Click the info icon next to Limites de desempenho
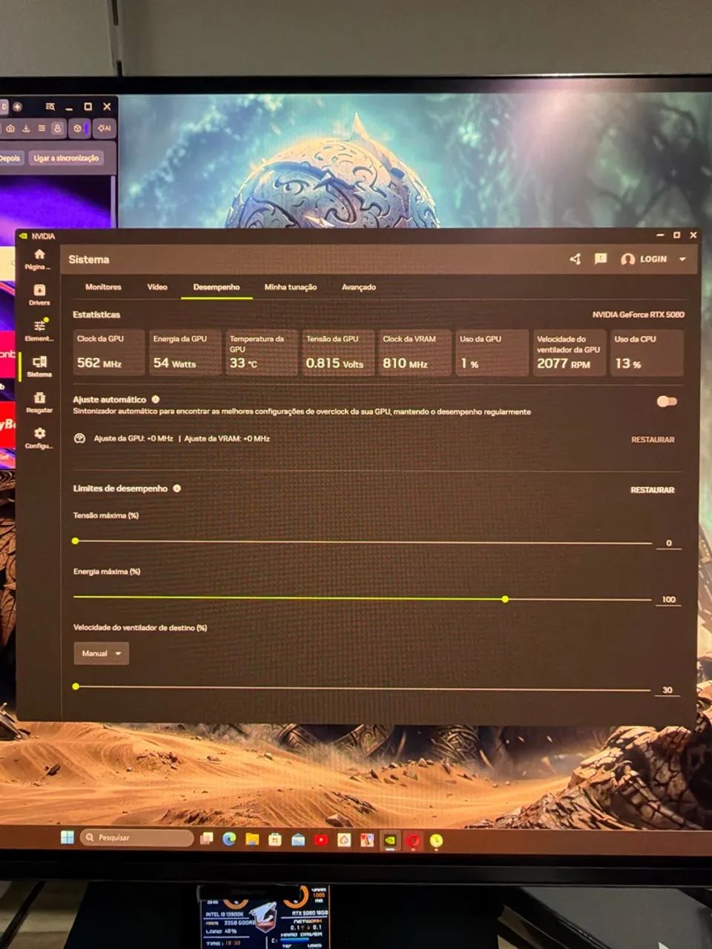 177,489
